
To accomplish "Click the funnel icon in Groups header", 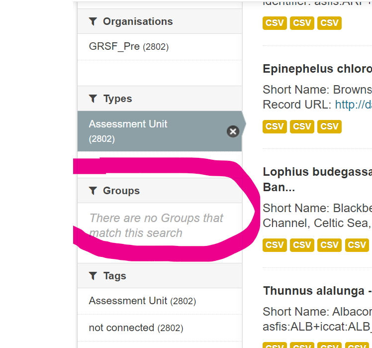I will tap(93, 191).
